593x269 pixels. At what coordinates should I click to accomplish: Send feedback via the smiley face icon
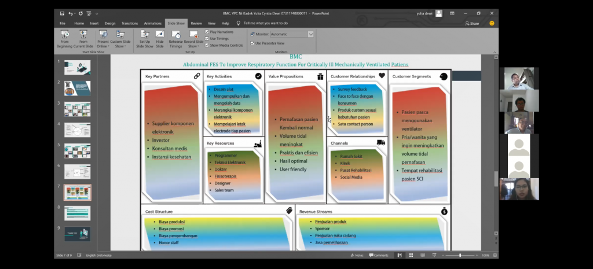[492, 23]
